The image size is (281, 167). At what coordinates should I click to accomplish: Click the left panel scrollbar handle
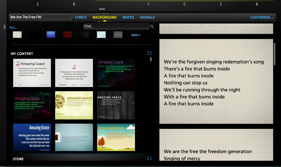[x=4, y=27]
